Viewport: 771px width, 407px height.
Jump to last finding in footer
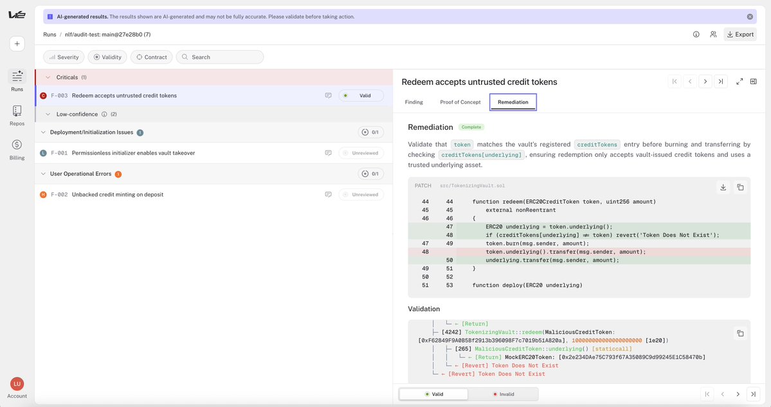[753, 394]
